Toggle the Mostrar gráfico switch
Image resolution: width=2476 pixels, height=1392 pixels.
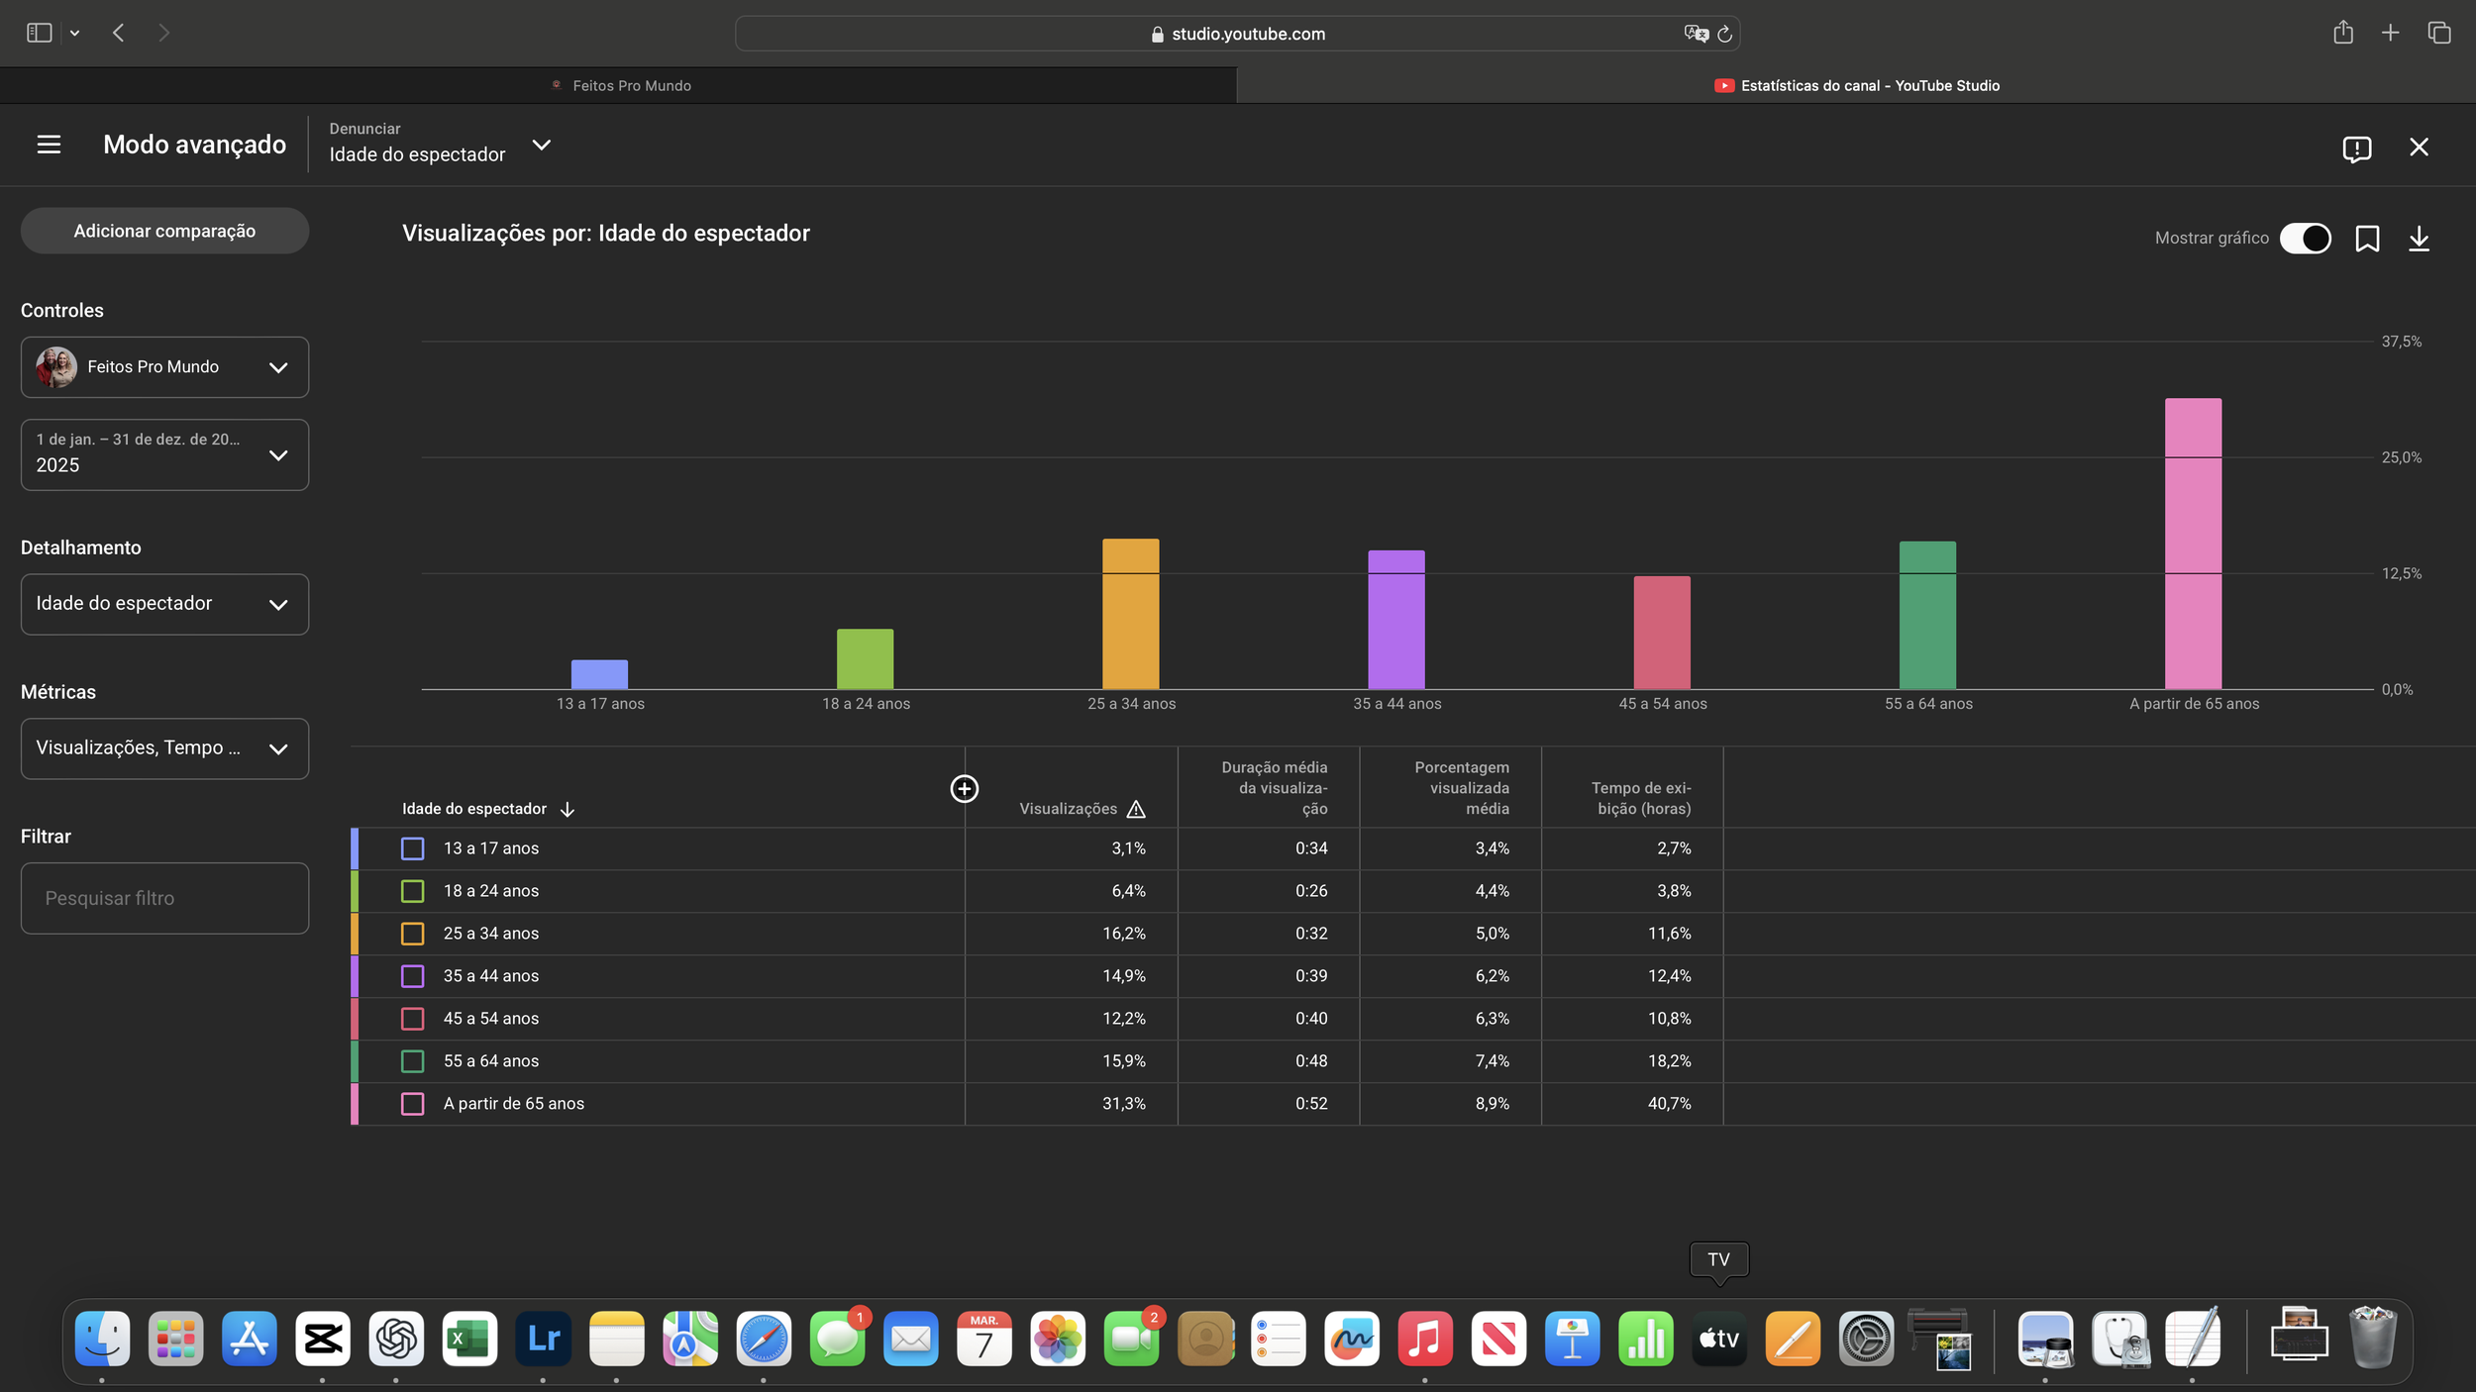tap(2305, 239)
